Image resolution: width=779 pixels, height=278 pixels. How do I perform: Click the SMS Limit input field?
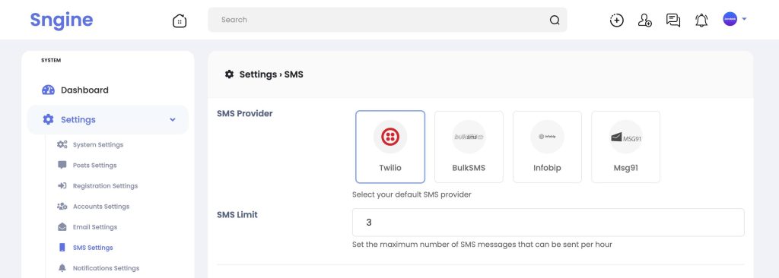548,223
